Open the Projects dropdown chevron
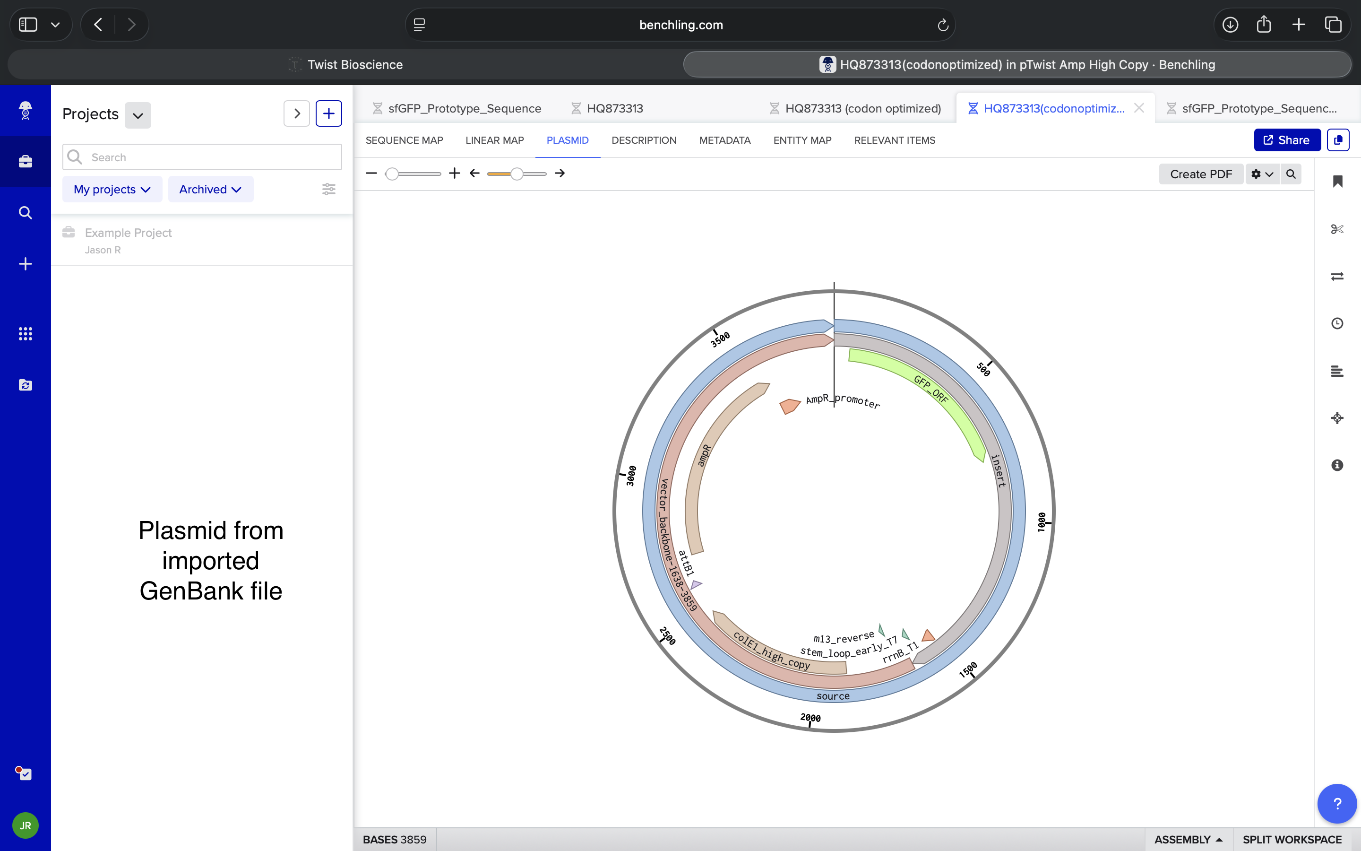The width and height of the screenshot is (1361, 851). coord(138,115)
